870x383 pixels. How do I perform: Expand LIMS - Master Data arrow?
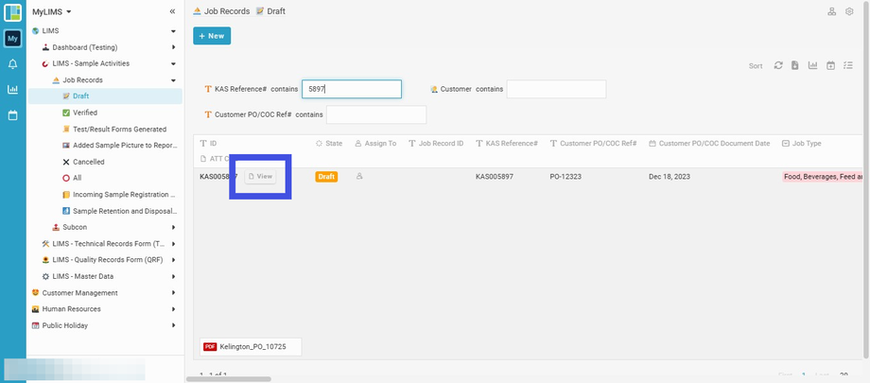point(173,276)
